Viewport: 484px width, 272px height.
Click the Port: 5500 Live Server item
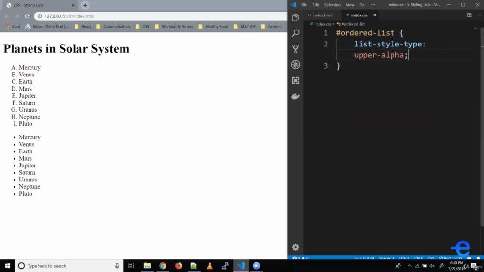pyautogui.click(x=450, y=258)
